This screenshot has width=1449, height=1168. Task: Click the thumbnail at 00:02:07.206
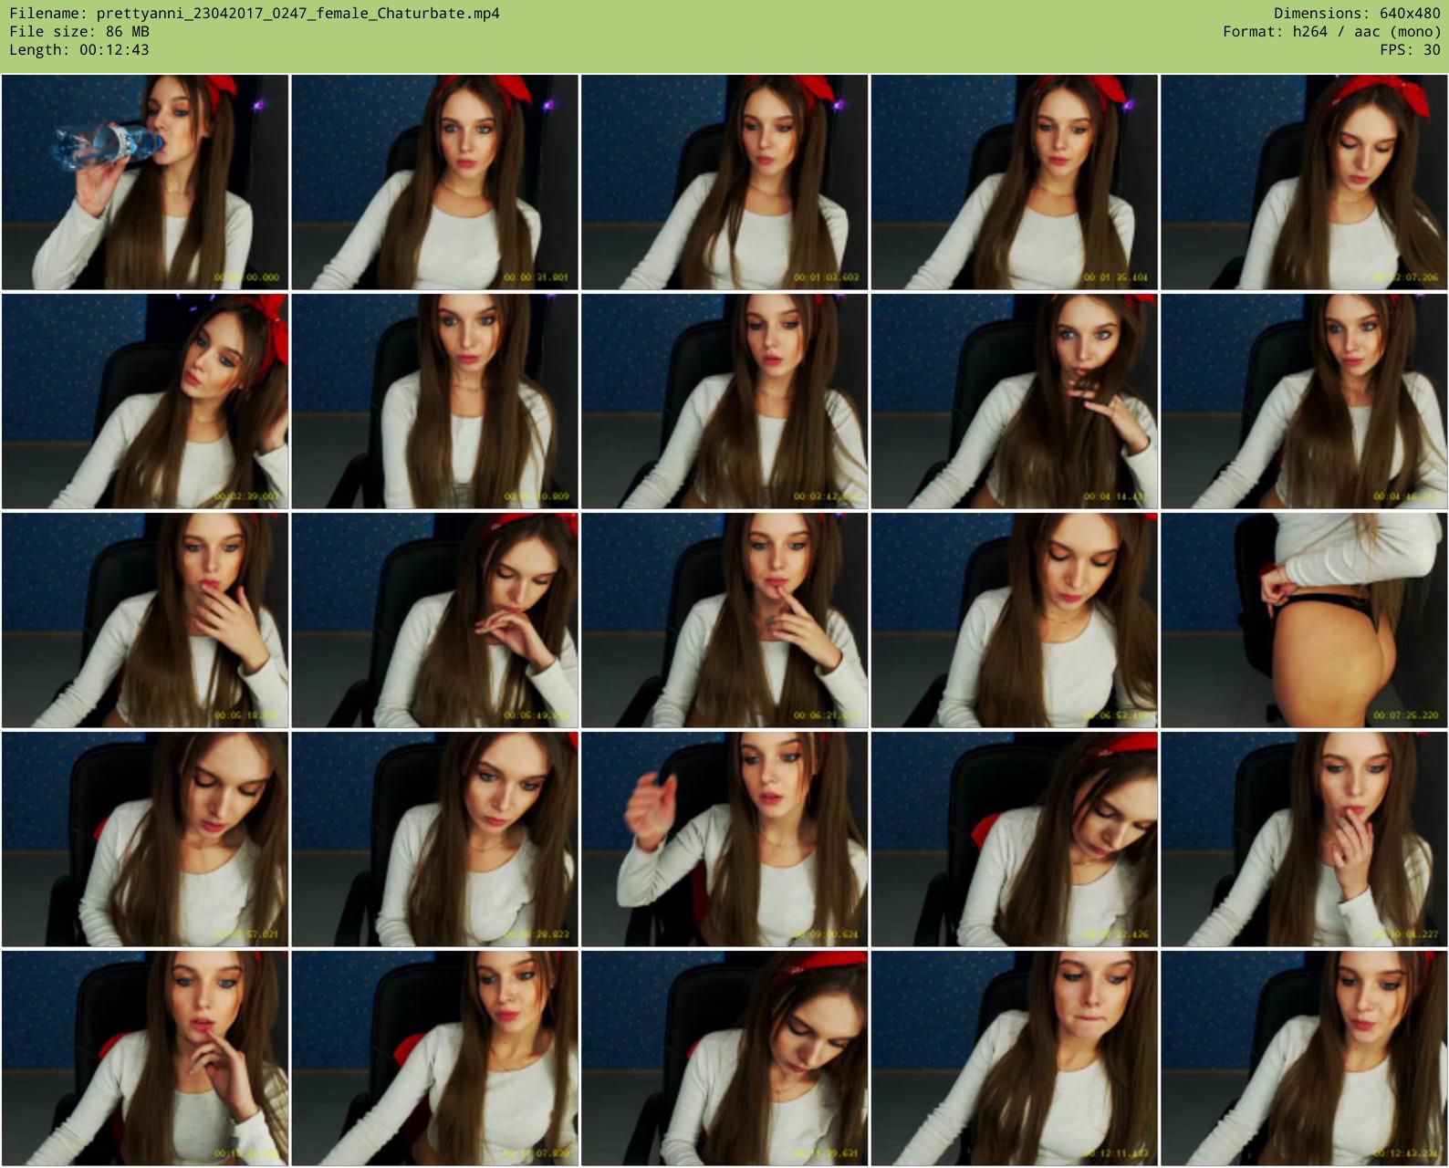(x=1304, y=182)
